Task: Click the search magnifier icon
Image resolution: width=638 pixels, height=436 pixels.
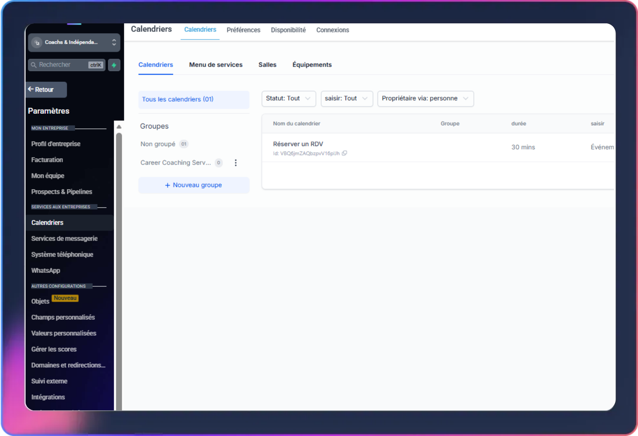Action: [x=34, y=65]
